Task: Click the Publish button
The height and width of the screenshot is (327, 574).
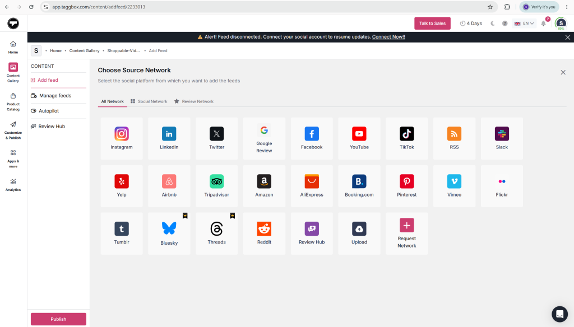Action: (x=58, y=319)
